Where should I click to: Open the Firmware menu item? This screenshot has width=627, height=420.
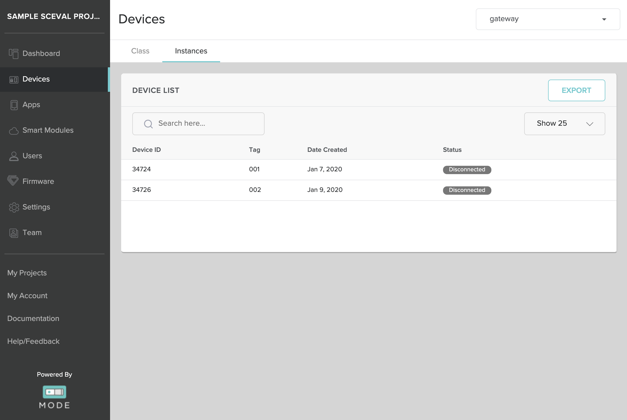(x=54, y=181)
